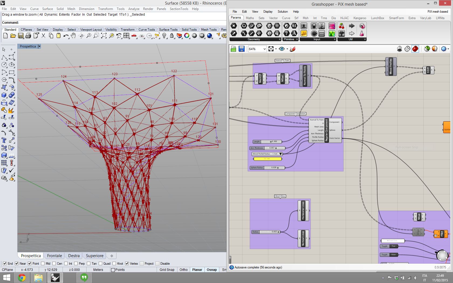Open Grasshopper file with green folder icon

click(x=234, y=49)
